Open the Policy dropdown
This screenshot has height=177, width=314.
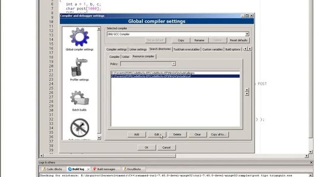point(174,64)
